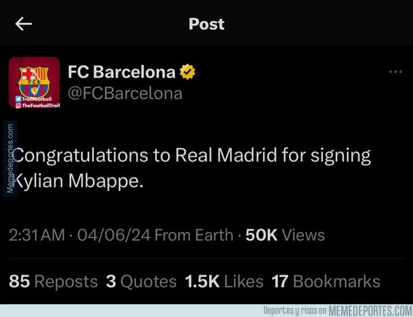
Task: Click the 50K Views count
Action: [x=285, y=235]
